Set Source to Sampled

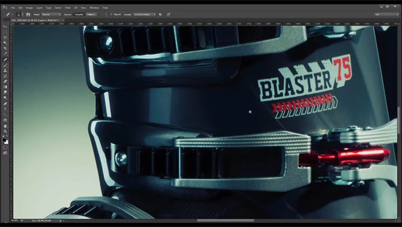pos(79,15)
